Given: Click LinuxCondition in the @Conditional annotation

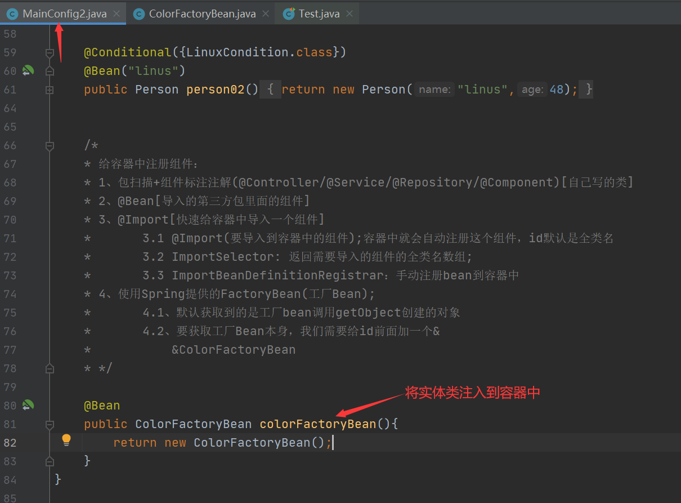Looking at the screenshot, I should tap(238, 52).
